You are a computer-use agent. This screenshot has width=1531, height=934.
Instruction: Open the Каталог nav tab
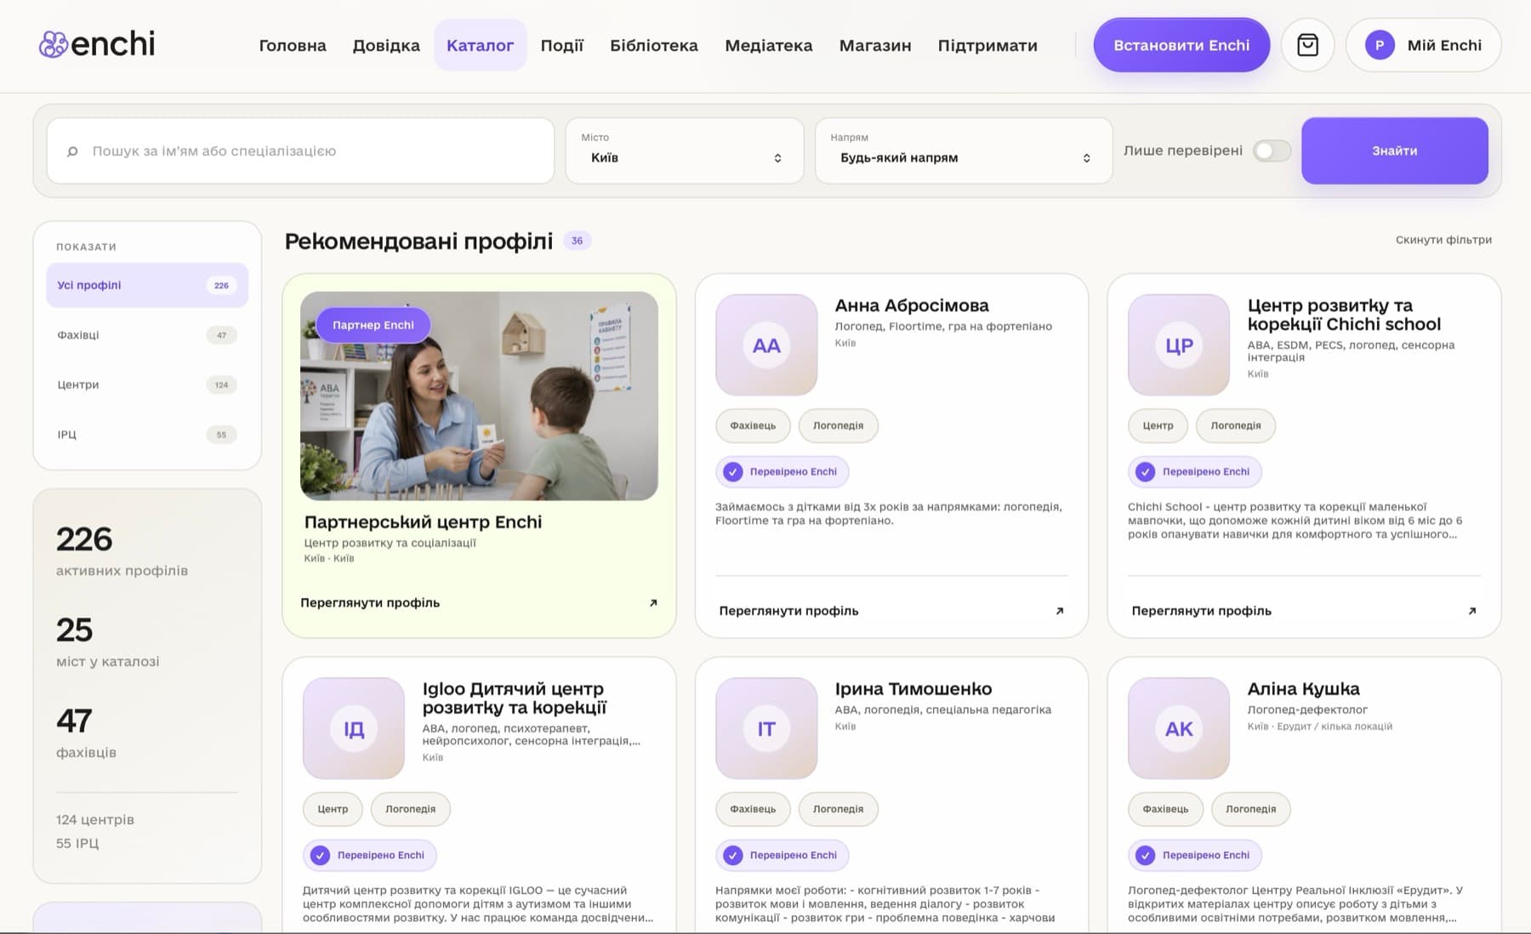(480, 45)
